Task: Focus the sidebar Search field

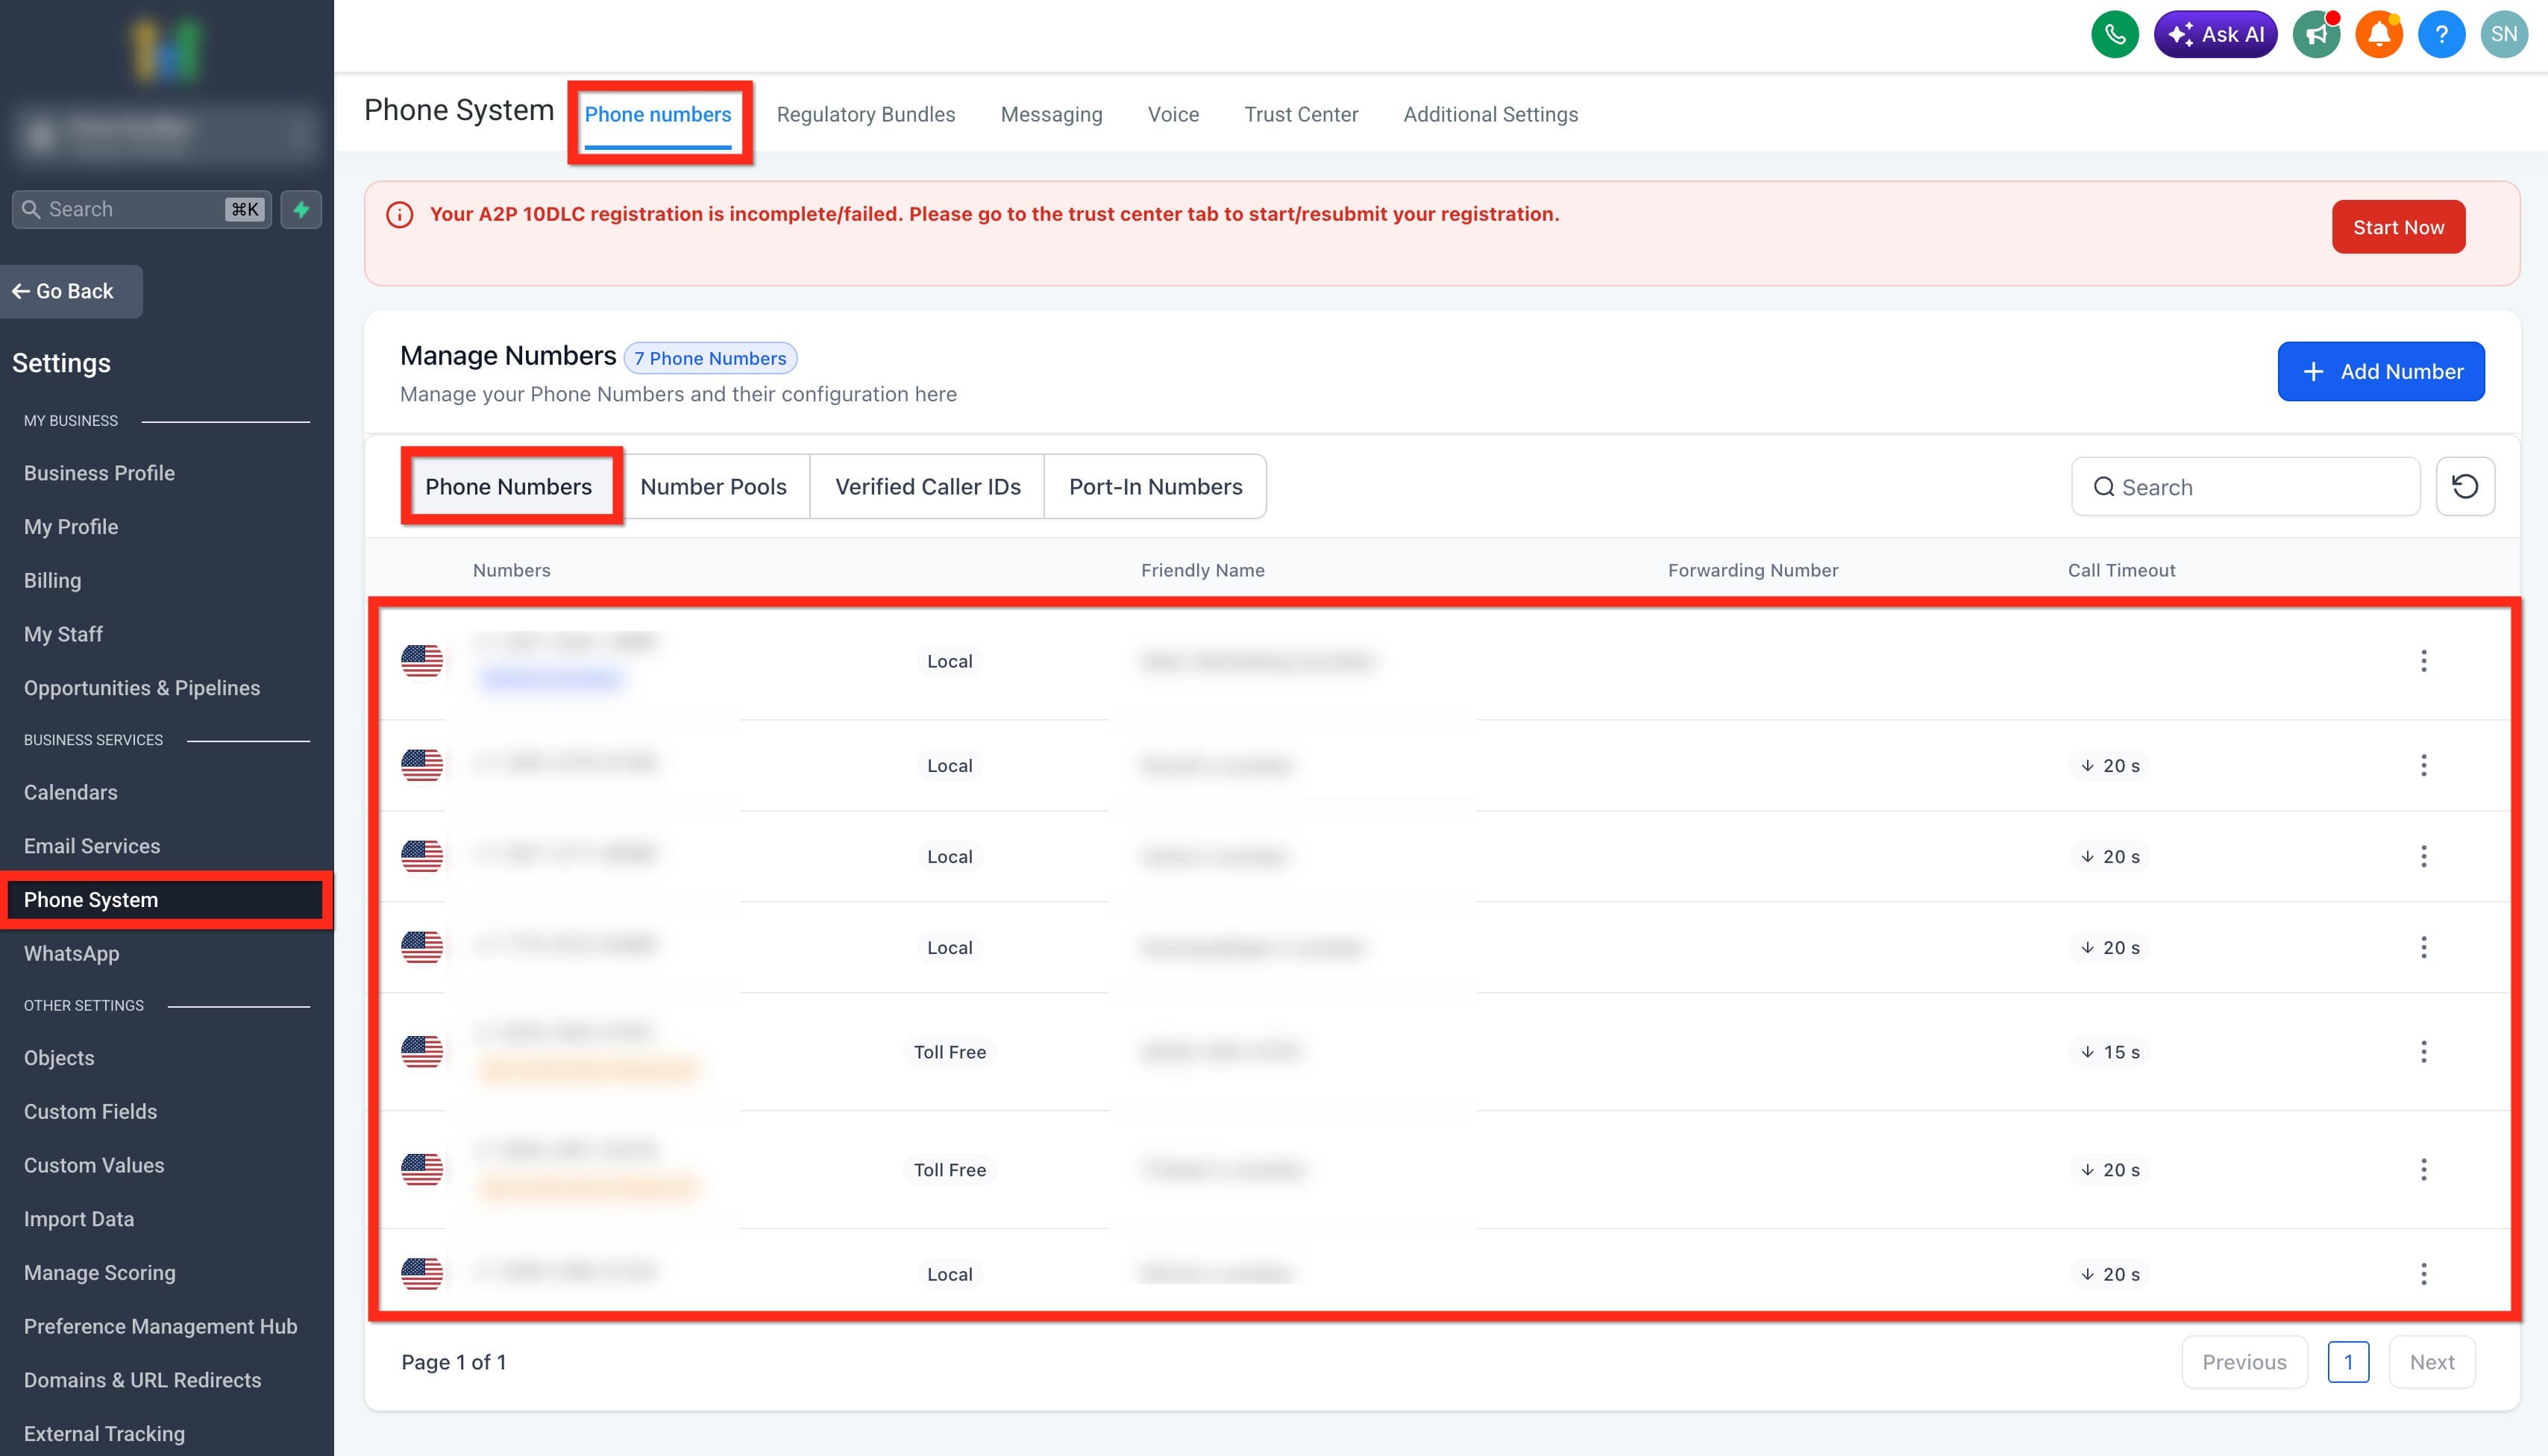Action: click(x=141, y=209)
